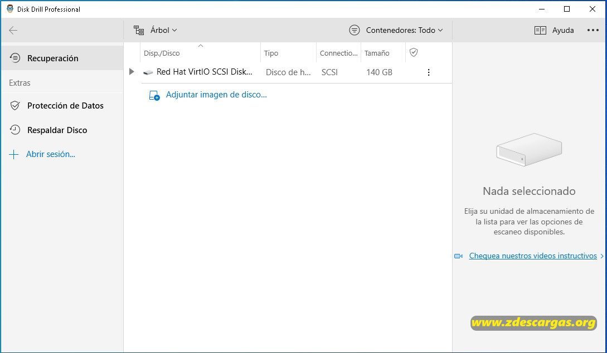Screen dimensions: 607x353
Task: Click the plus icon for Abrir sesión
Action: (x=13, y=155)
